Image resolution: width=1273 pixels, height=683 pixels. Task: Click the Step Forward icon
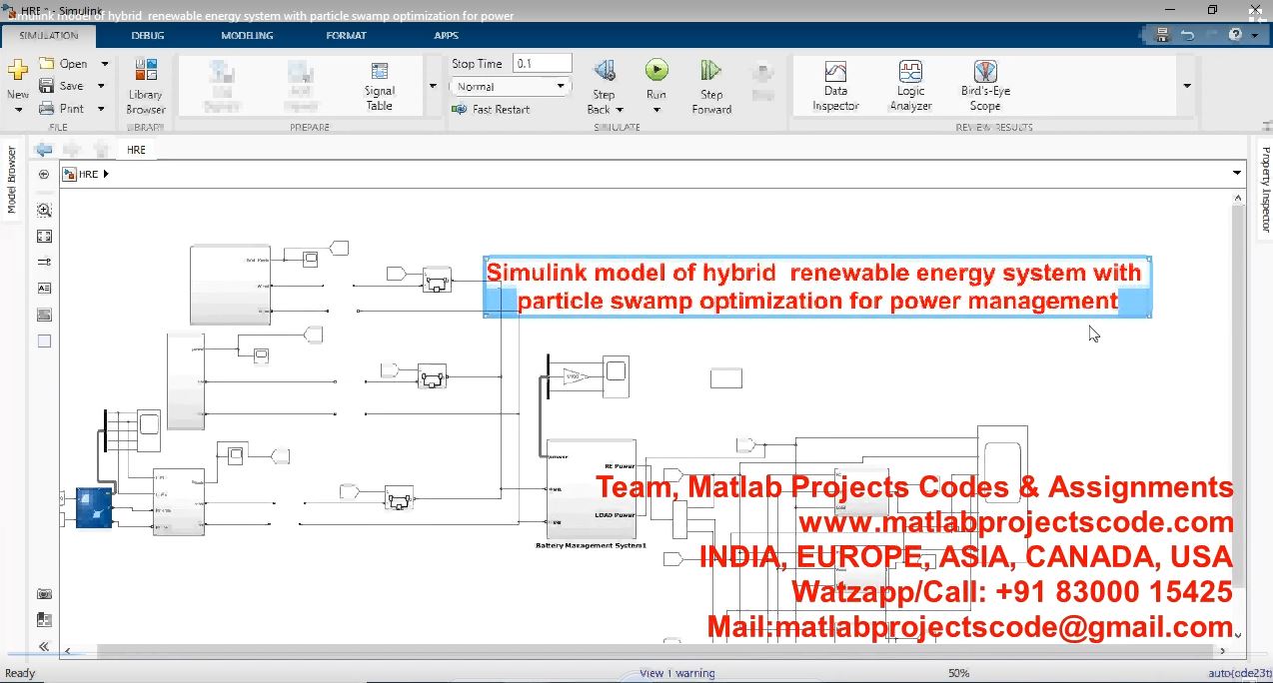tap(710, 72)
